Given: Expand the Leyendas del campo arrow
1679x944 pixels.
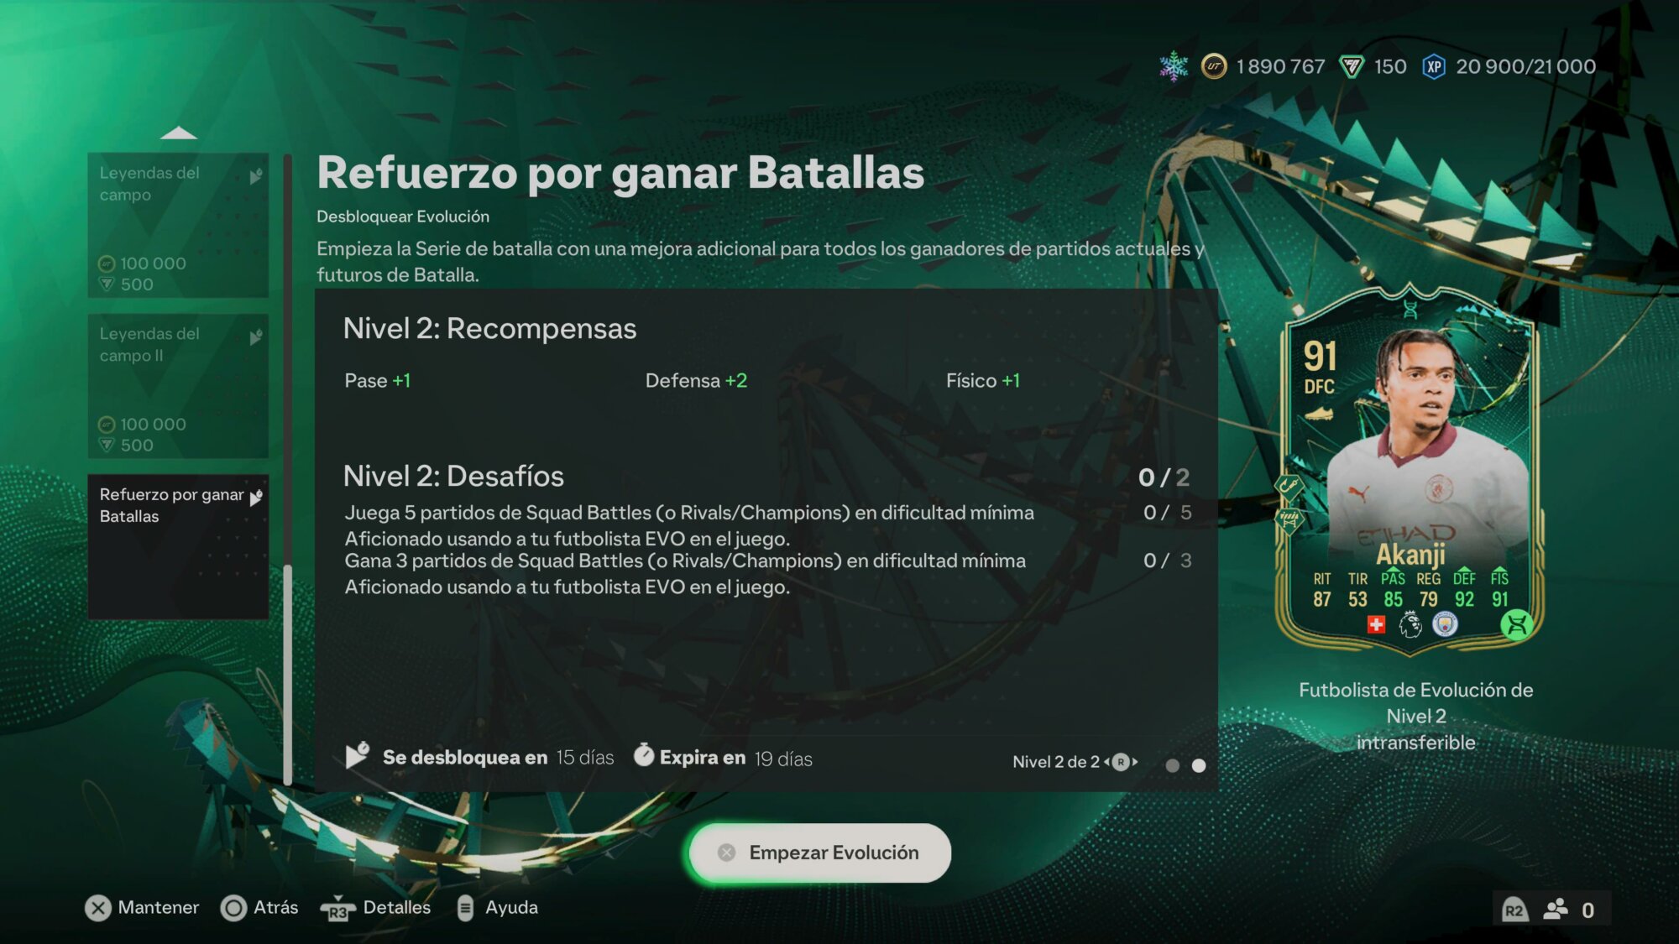Looking at the screenshot, I should (x=256, y=176).
